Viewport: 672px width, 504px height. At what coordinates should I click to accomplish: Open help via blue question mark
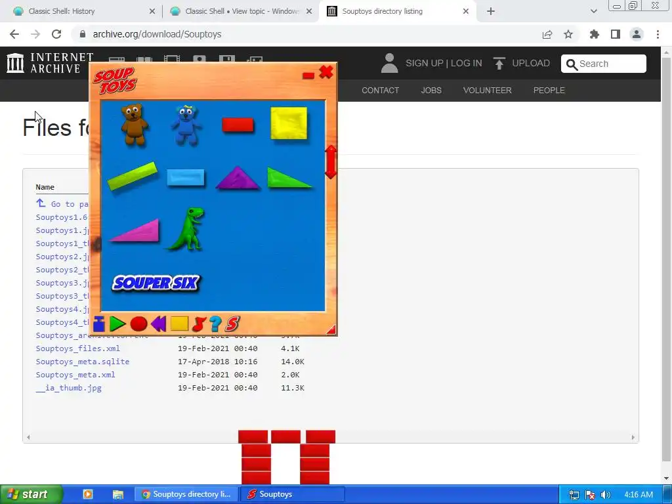click(215, 324)
